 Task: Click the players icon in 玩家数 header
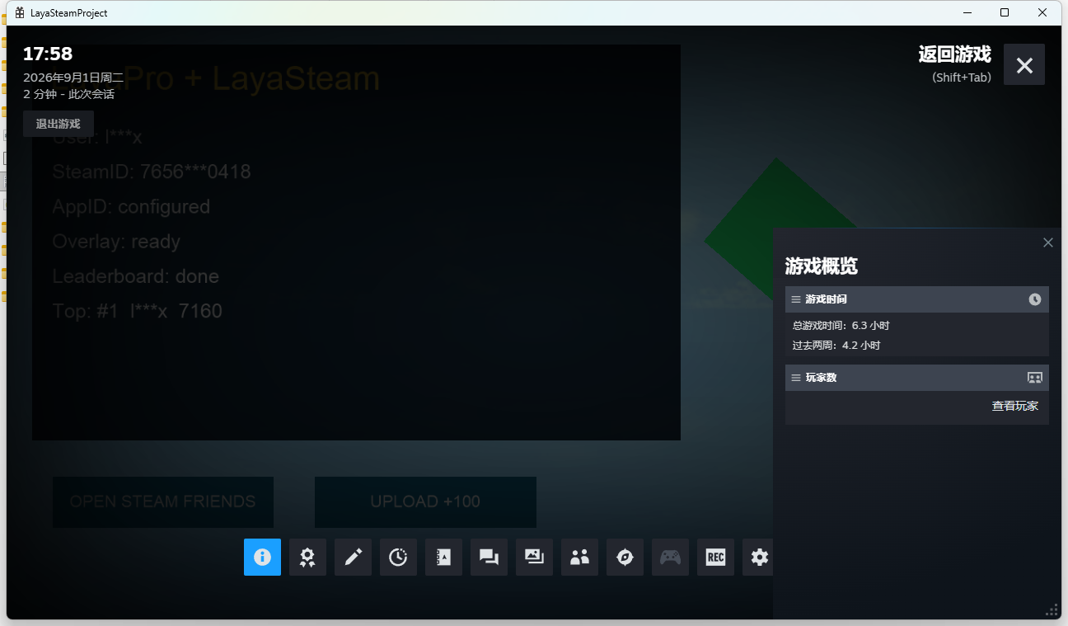[1035, 378]
